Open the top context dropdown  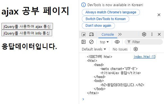(x=104, y=42)
